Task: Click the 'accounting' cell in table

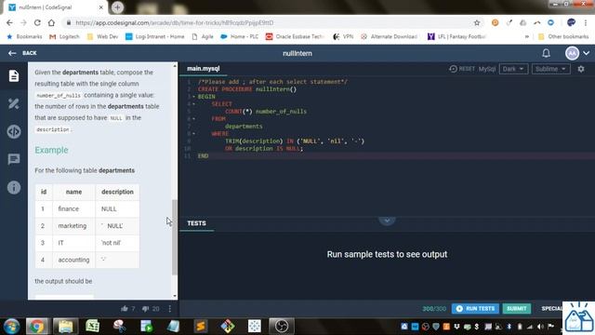Action: pyautogui.click(x=73, y=260)
